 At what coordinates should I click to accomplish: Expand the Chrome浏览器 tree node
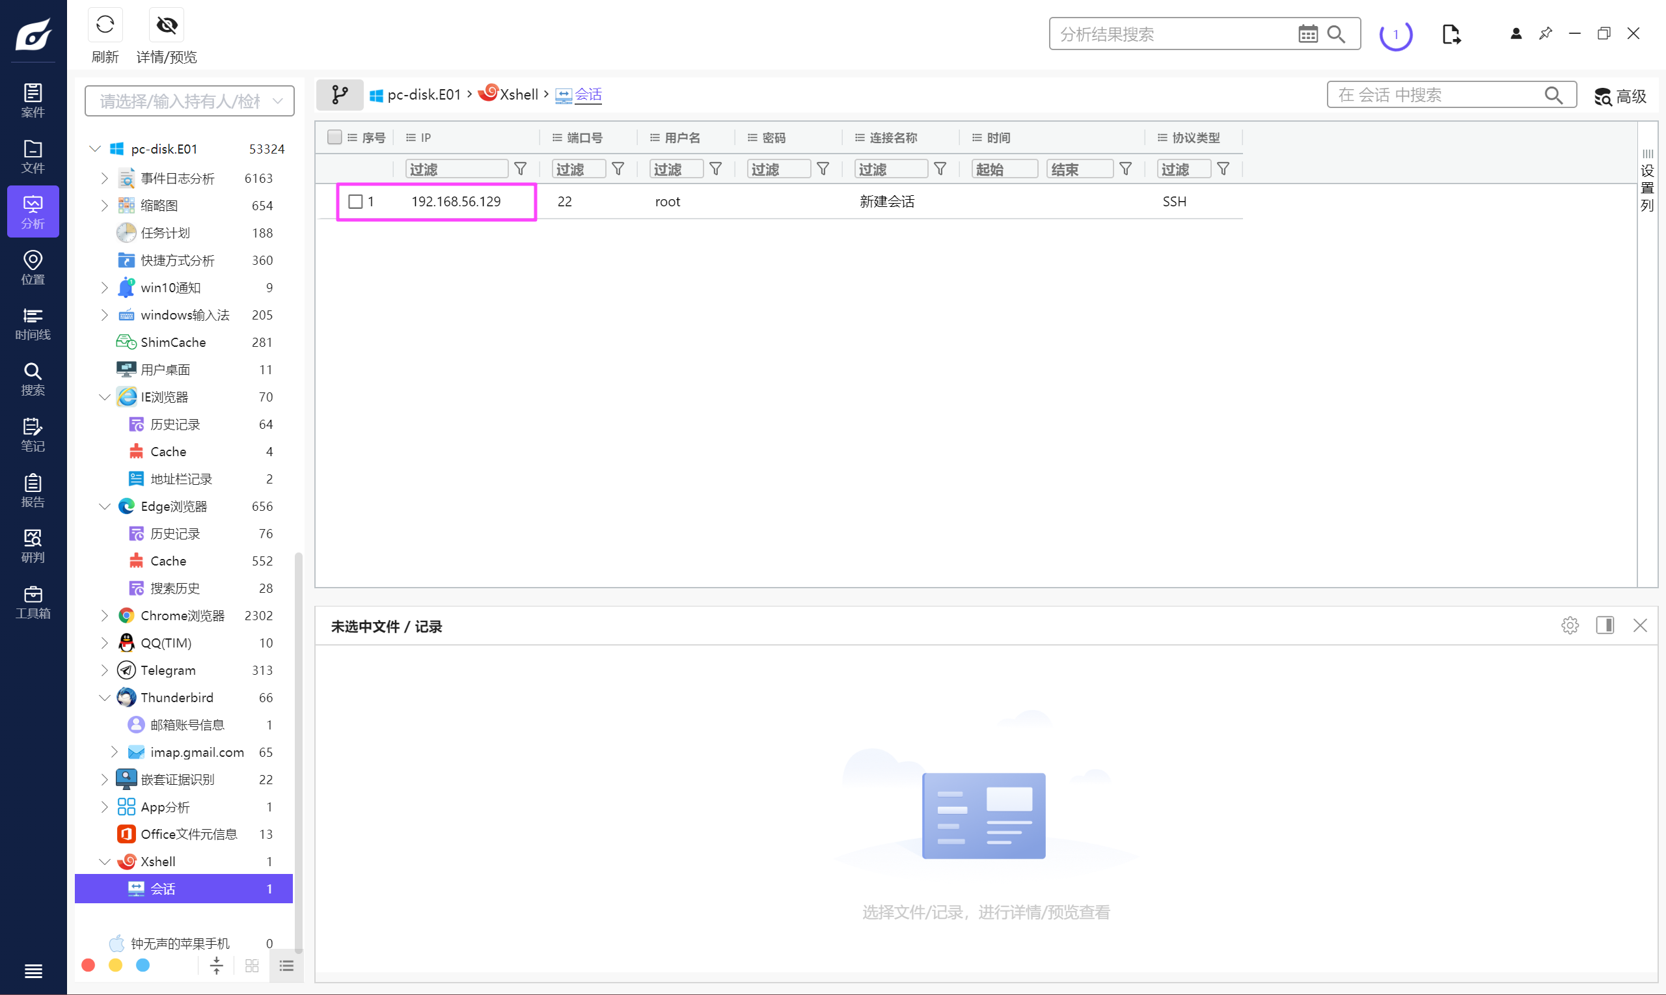[x=105, y=616]
